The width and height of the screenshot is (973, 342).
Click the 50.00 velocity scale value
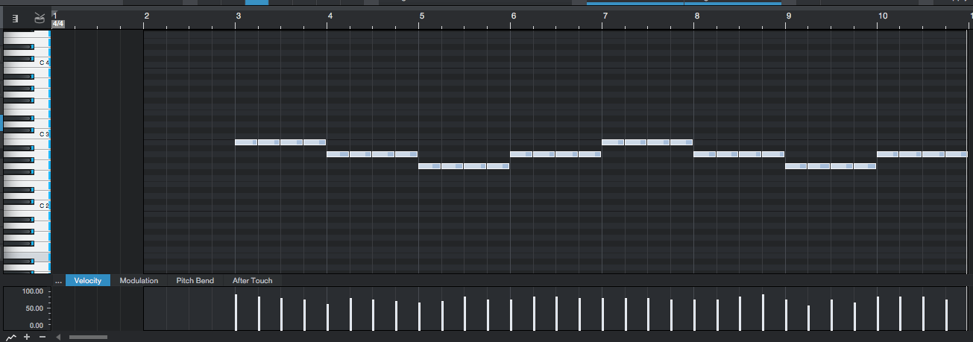click(35, 308)
